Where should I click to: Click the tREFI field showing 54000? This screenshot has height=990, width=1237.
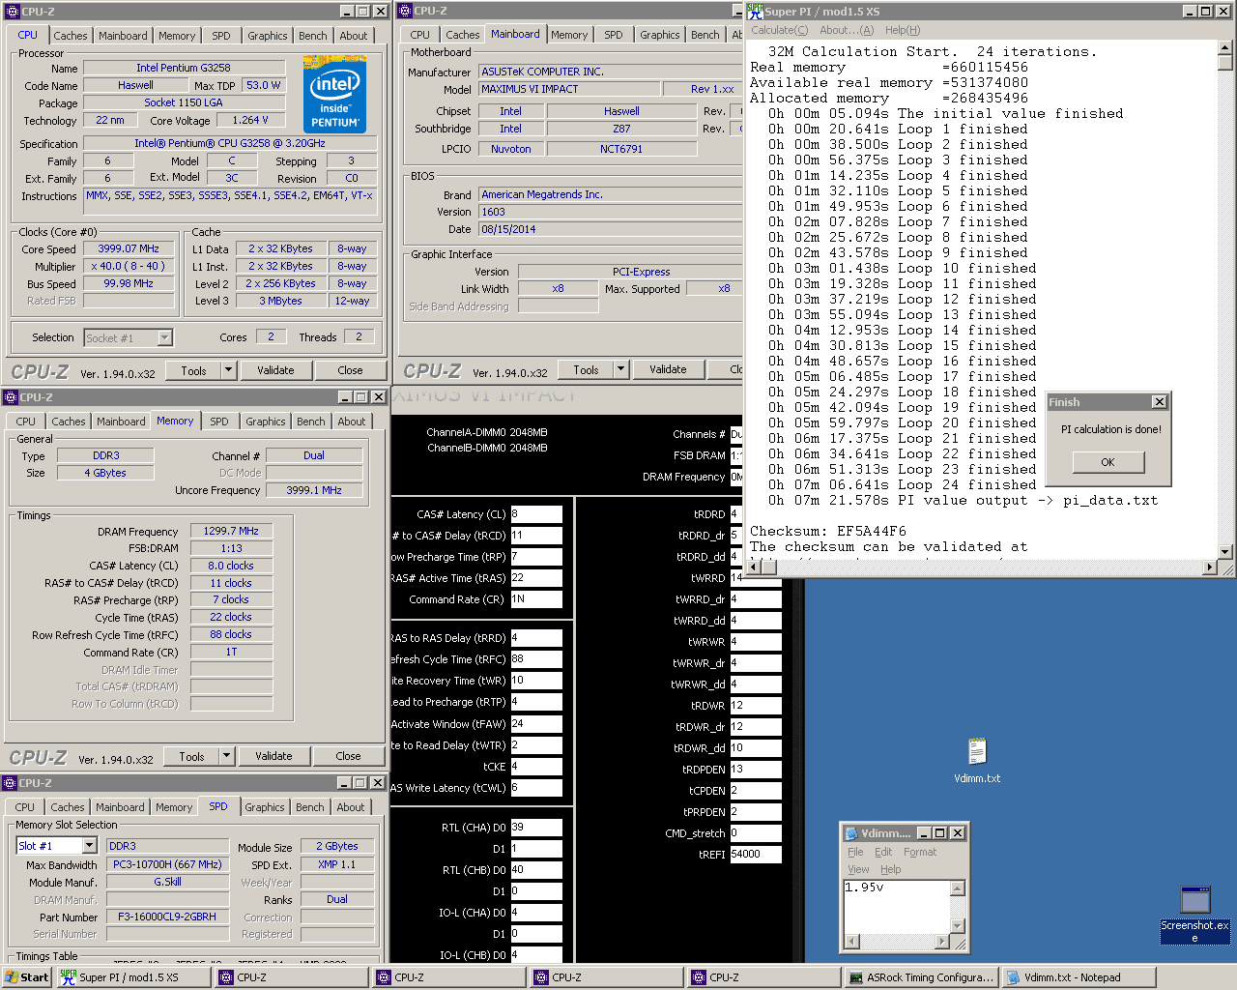coord(755,855)
